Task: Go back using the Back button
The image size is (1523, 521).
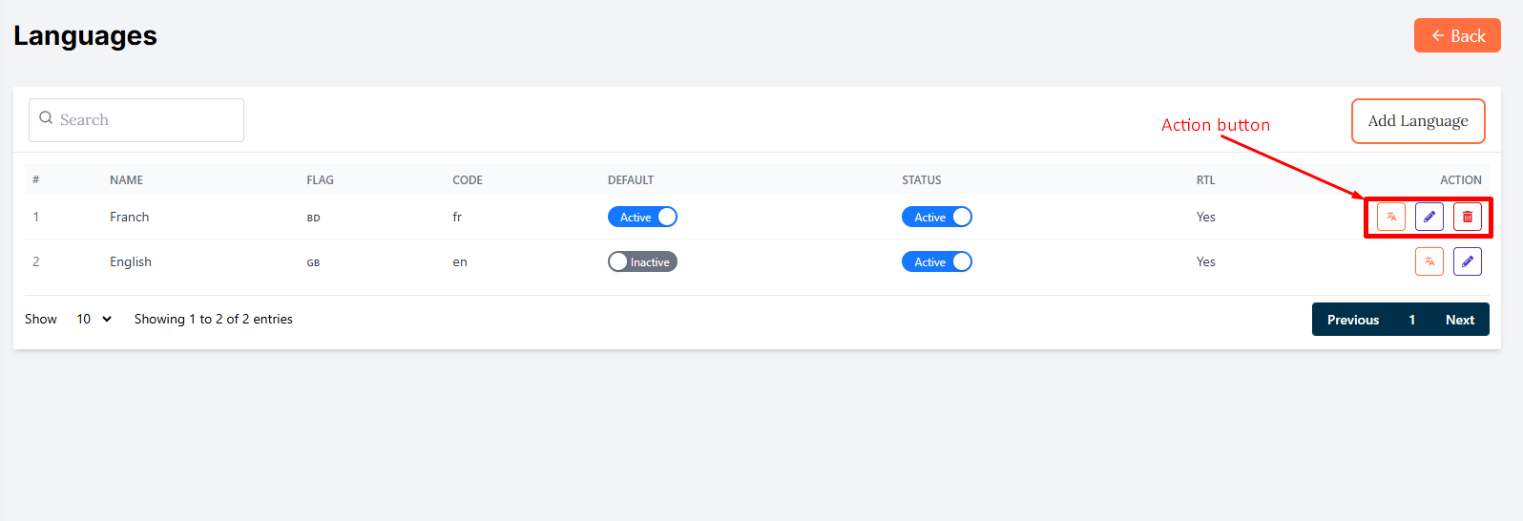Action: [x=1456, y=36]
